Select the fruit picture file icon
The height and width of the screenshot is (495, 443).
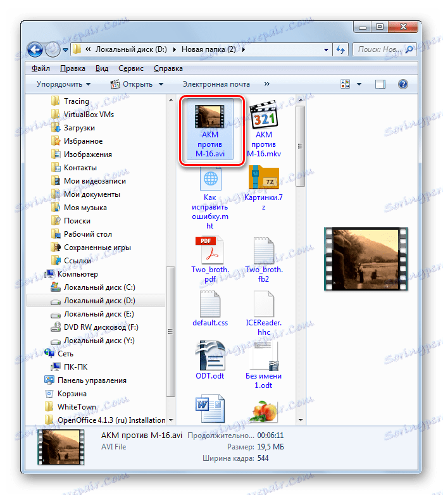(x=265, y=411)
